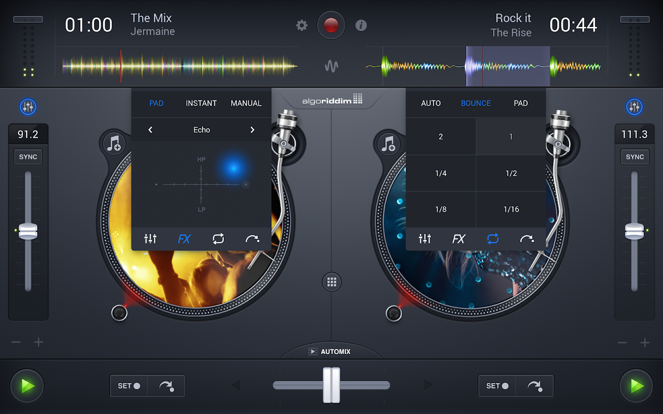
Task: Show track info via the info icon
Action: (x=361, y=25)
